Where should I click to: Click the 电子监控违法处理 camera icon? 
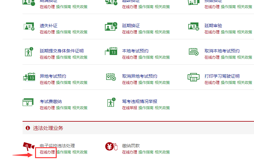[x=29, y=146]
